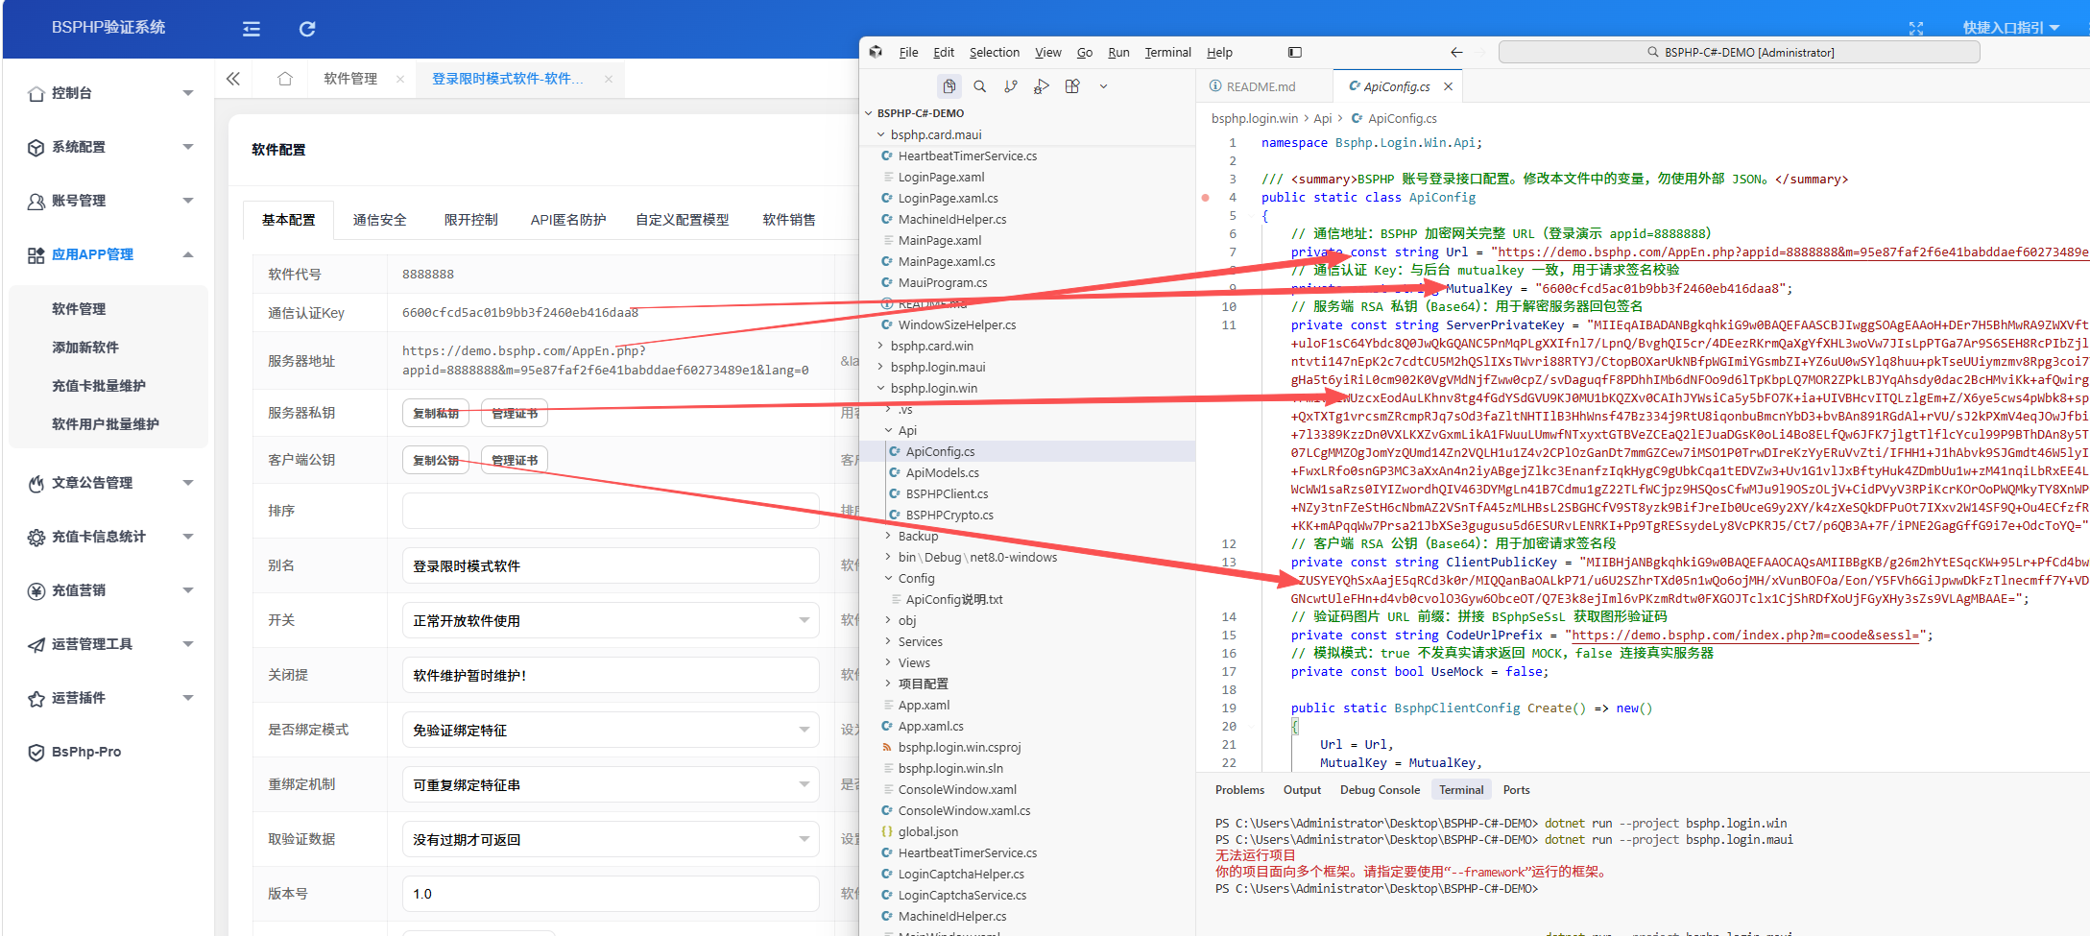Close the 登录限时模式软件 tab
Viewport: 2090px width, 936px height.
[609, 79]
